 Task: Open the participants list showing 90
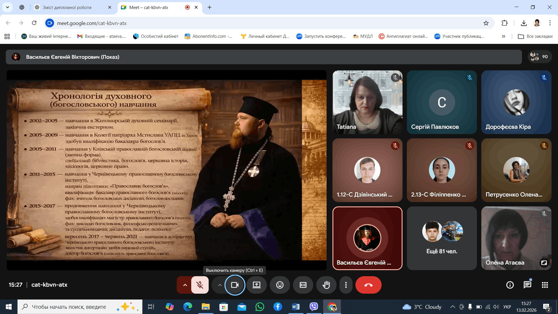[x=539, y=57]
